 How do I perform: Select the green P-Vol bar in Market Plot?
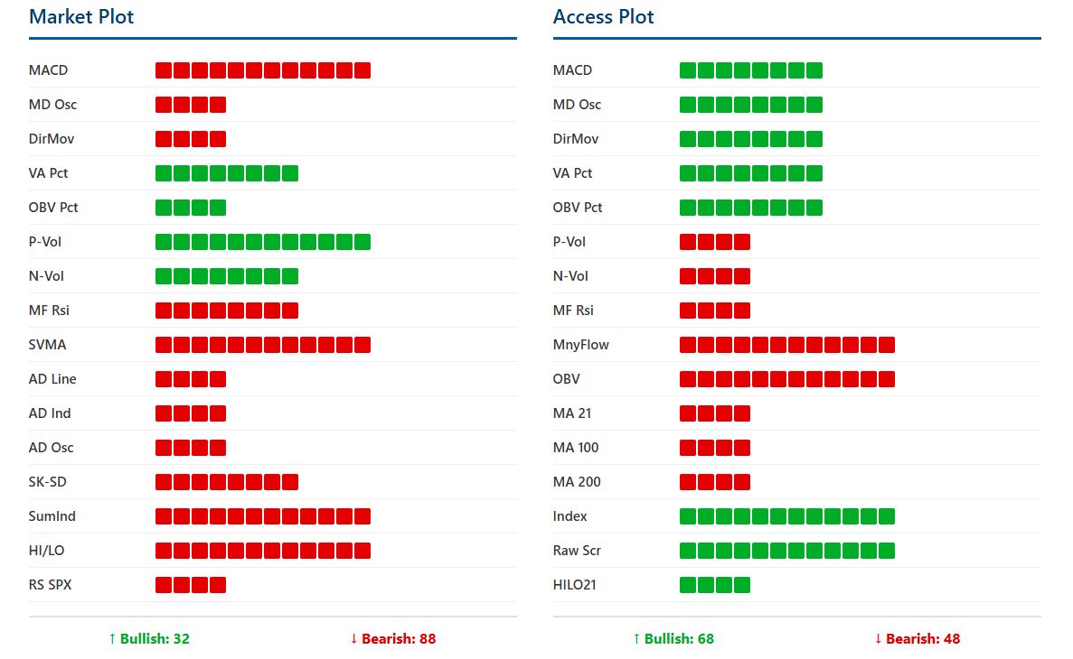(263, 242)
